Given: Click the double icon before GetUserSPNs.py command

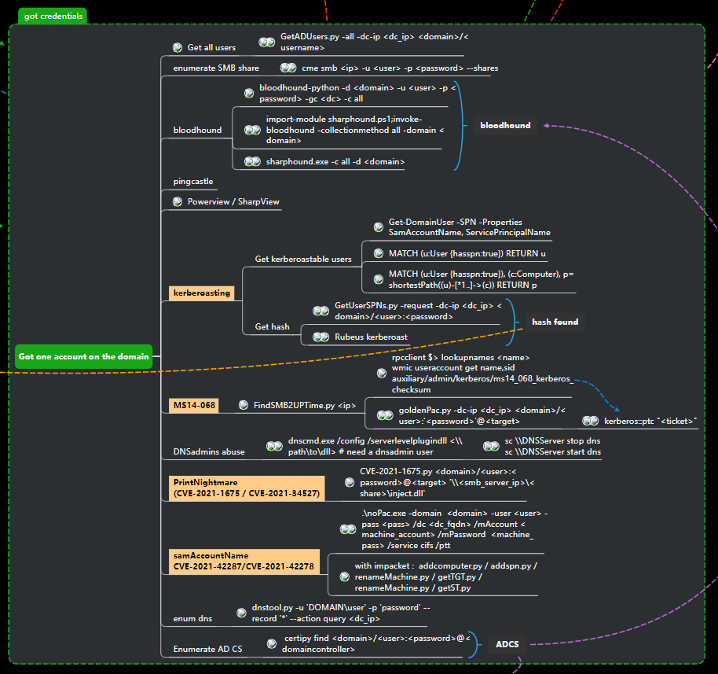Looking at the screenshot, I should pos(321,311).
